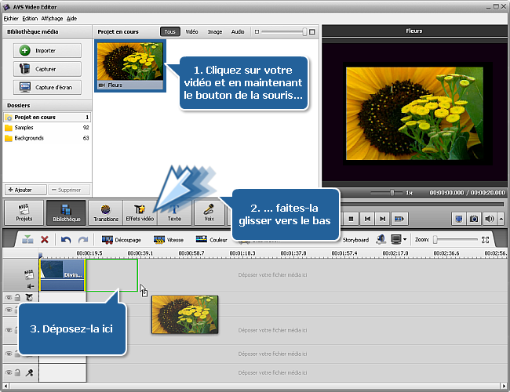Expand the volume dropdown arrow in preview

[x=500, y=219]
